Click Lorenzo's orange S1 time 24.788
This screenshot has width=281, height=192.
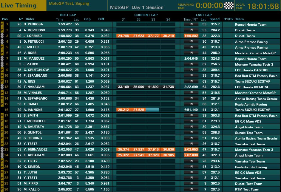(x=123, y=36)
